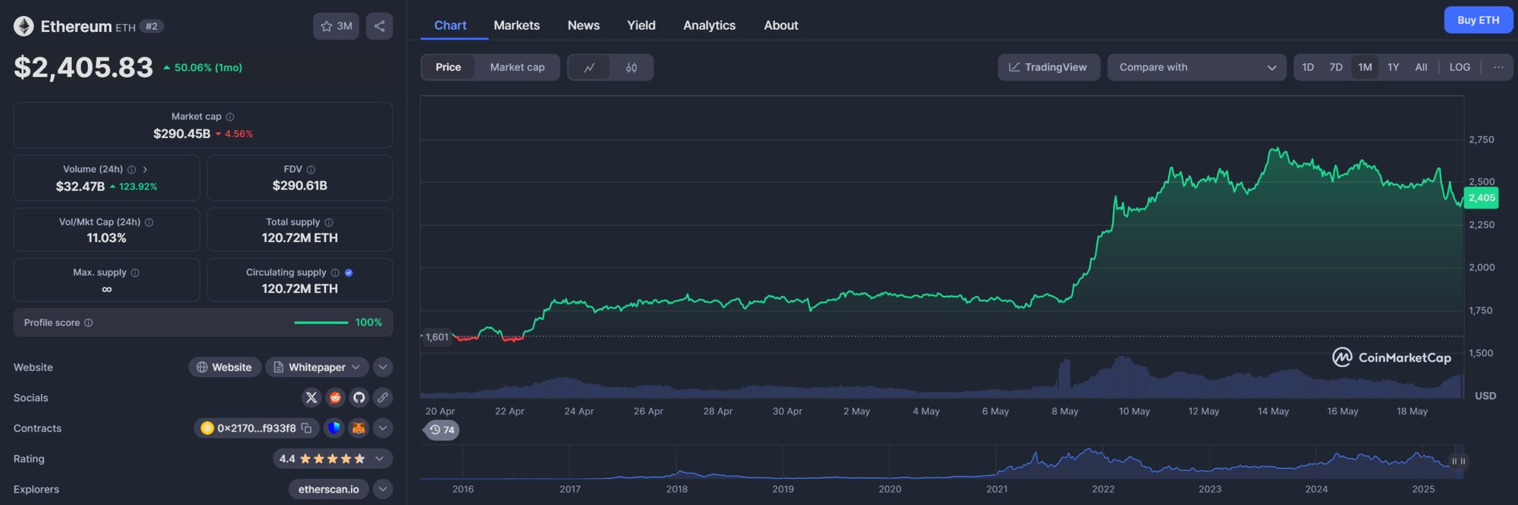Screen dimensions: 1518x505
Task: Open the Whitepaper dropdown
Action: click(x=317, y=367)
